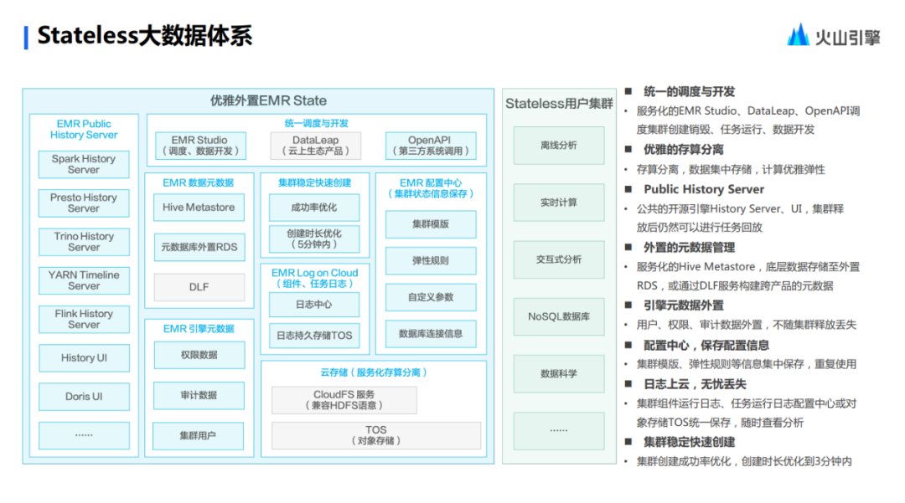Image resolution: width=905 pixels, height=503 pixels.
Task: Click the Stateless大数据体系 slide title
Action: point(145,36)
